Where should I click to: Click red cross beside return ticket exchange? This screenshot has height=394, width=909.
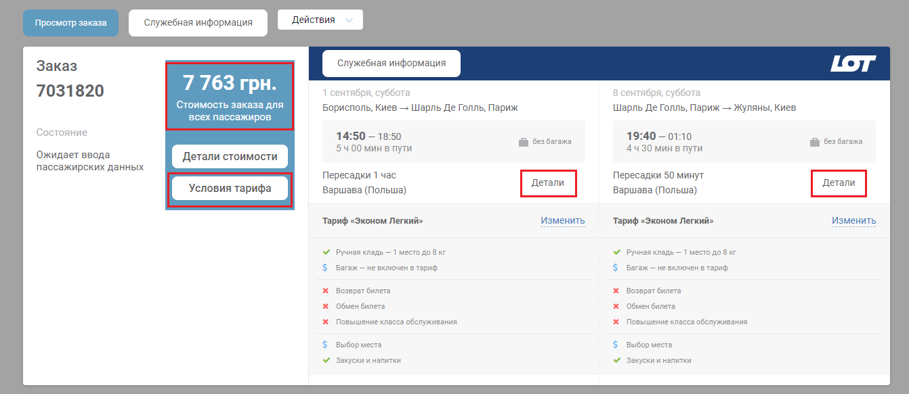pos(616,306)
